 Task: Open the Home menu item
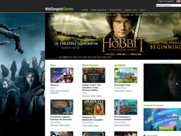click(85, 10)
